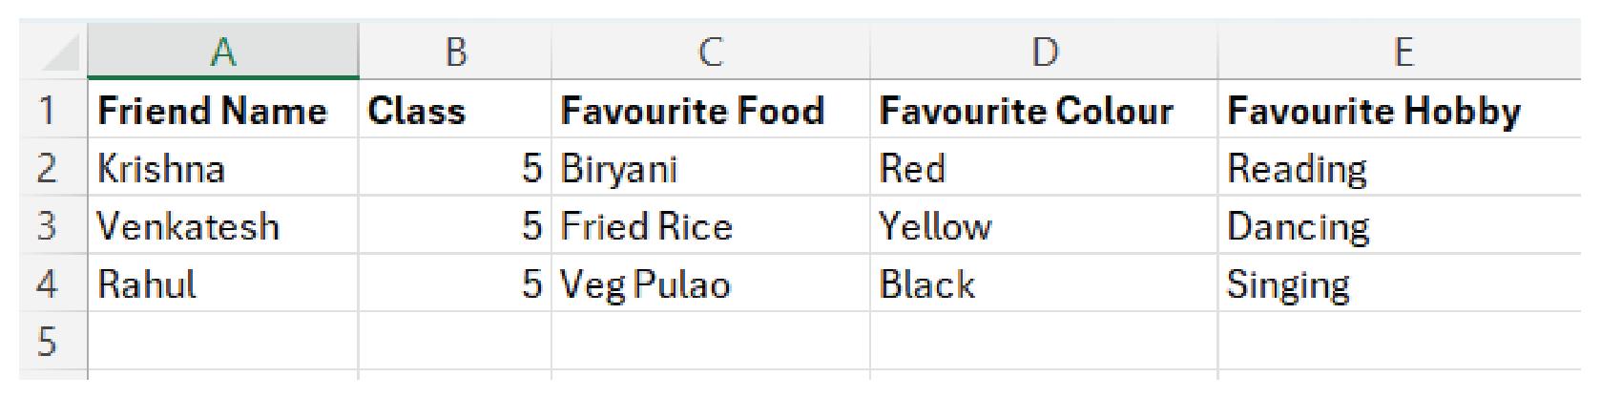The image size is (1601, 398).
Task: Select column C header
Action: click(710, 52)
